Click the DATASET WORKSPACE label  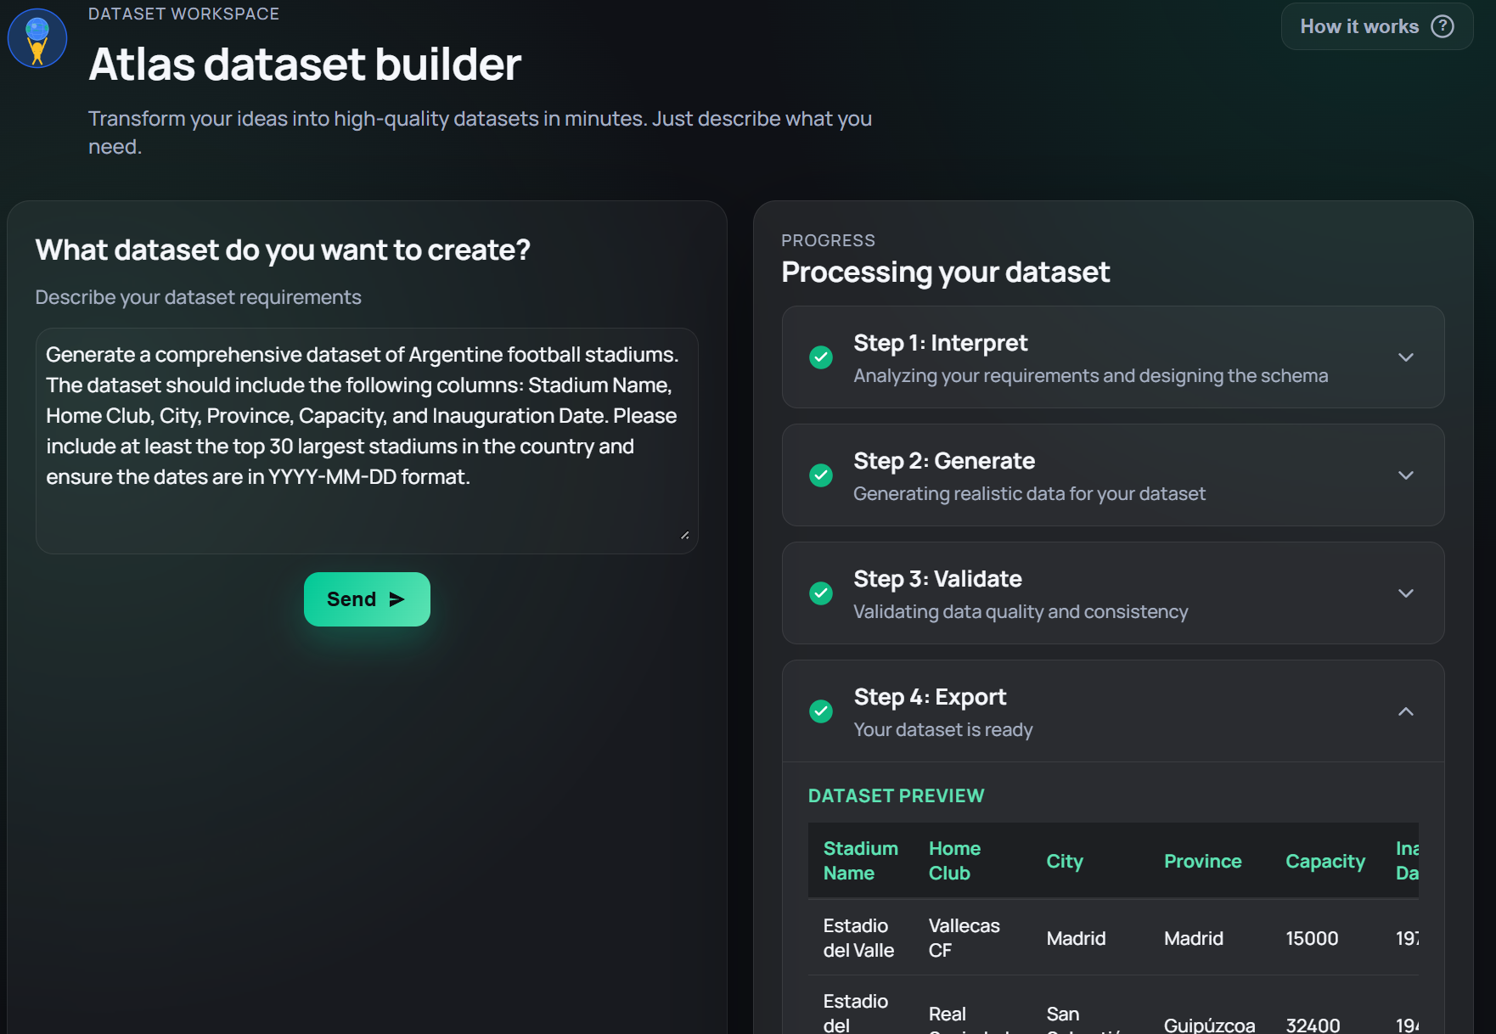[x=183, y=13]
